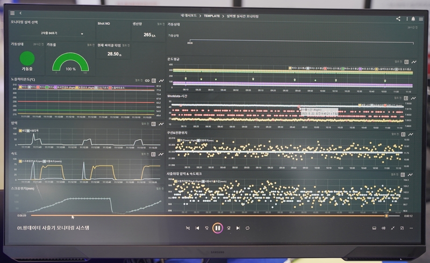Screen dimensions: 430x263
Task: Toggle shuffle in the video player
Action: click(x=188, y=228)
